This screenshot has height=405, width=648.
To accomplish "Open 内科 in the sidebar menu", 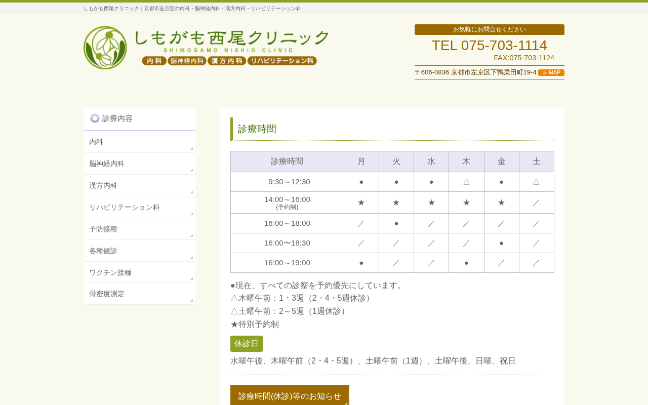I will [x=140, y=142].
